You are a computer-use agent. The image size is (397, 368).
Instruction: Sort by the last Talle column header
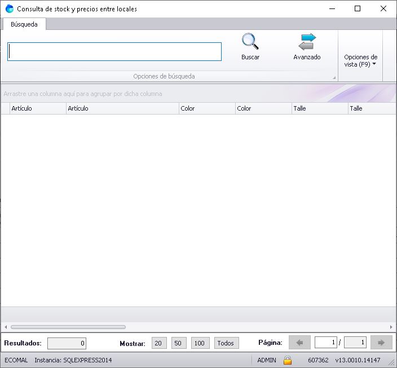click(x=372, y=108)
